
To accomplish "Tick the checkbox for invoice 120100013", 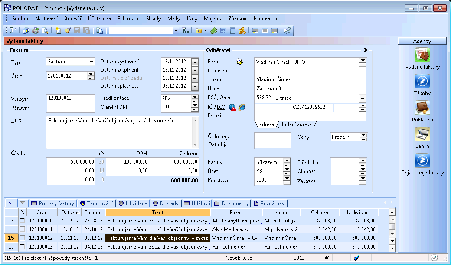I will [22, 246].
